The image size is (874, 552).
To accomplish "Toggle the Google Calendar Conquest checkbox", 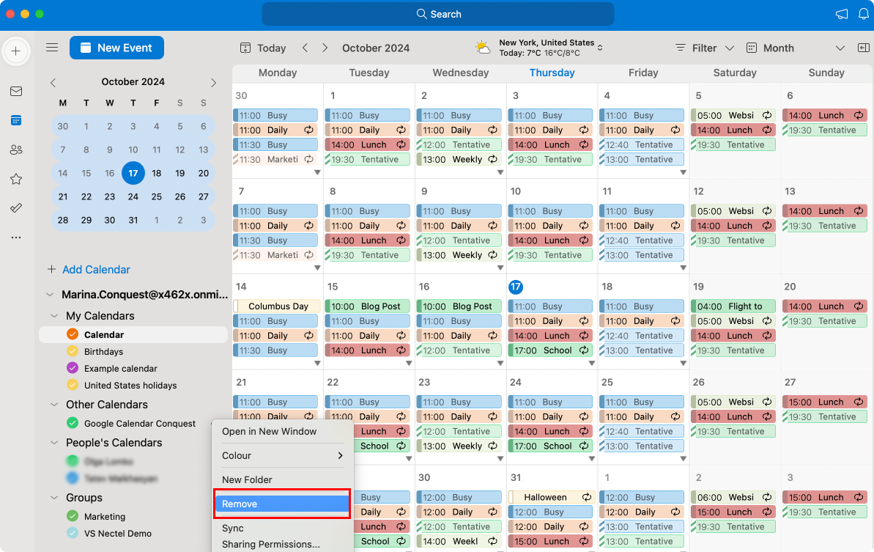I will point(73,423).
